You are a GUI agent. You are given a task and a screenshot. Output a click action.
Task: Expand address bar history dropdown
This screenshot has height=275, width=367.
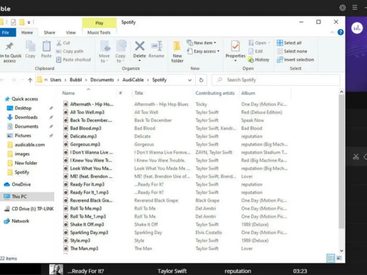(190, 80)
